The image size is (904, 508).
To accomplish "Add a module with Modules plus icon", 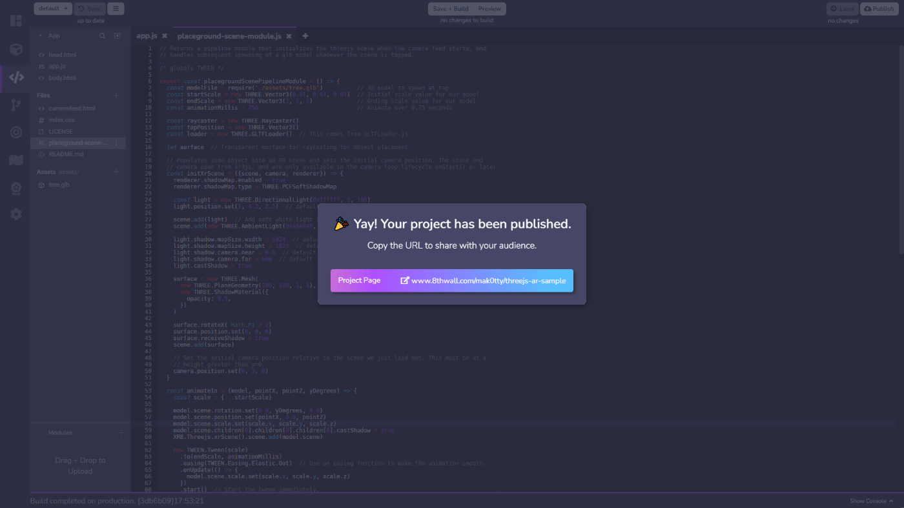I will tap(121, 432).
